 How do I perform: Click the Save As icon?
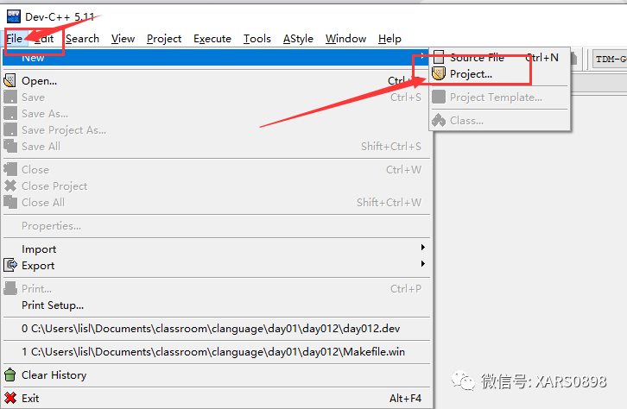click(10, 113)
